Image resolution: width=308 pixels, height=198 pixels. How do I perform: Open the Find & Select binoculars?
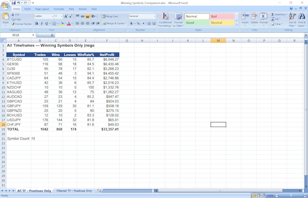pos(302,16)
